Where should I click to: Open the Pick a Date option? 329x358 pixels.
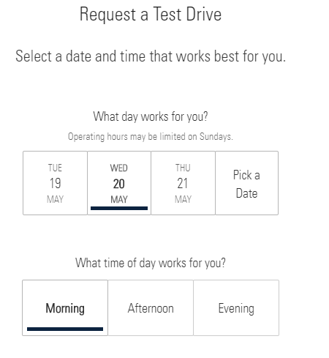pos(247,183)
